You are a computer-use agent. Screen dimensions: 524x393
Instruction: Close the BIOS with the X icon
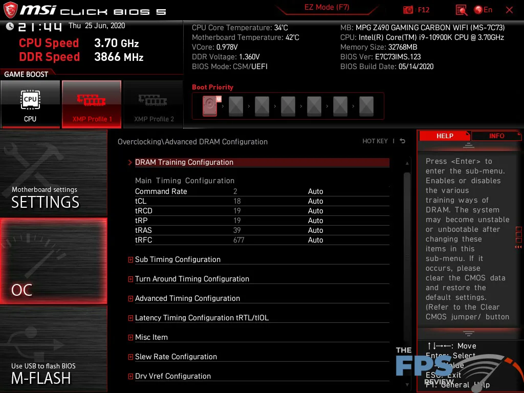[x=509, y=10]
